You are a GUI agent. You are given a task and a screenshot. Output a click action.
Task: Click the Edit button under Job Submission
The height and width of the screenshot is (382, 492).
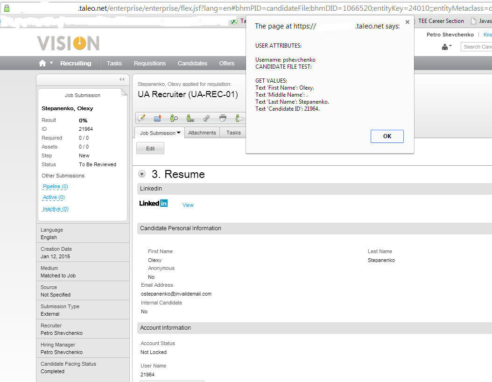[150, 148]
